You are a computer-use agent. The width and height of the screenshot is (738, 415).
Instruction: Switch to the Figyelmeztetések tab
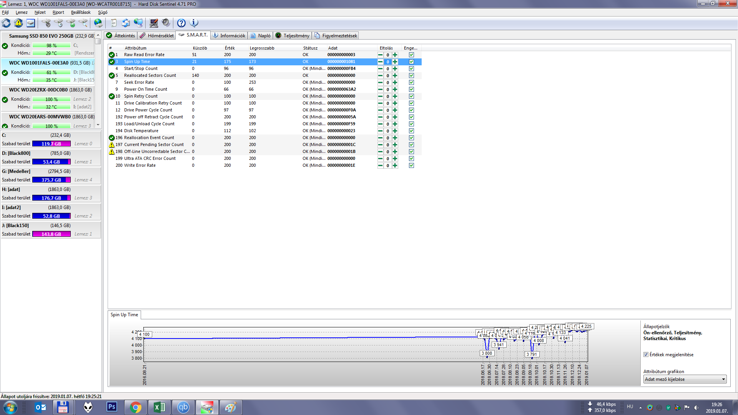[x=336, y=36]
